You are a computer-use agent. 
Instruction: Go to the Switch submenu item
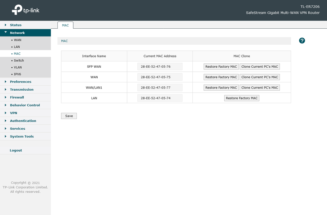pyautogui.click(x=19, y=60)
